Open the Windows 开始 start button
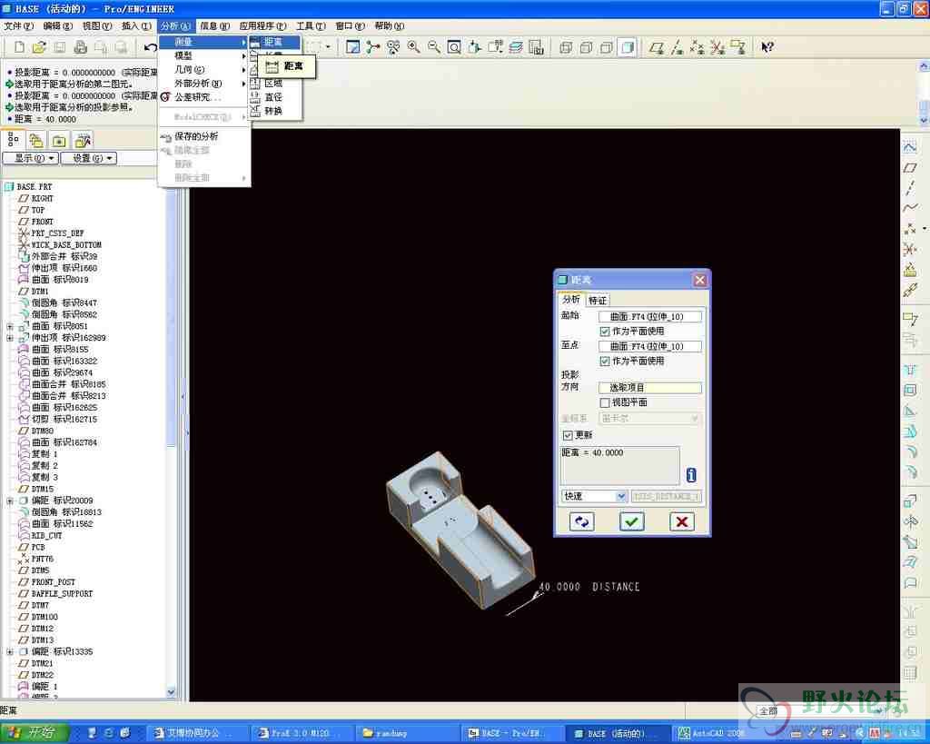The image size is (930, 744). pos(35,733)
